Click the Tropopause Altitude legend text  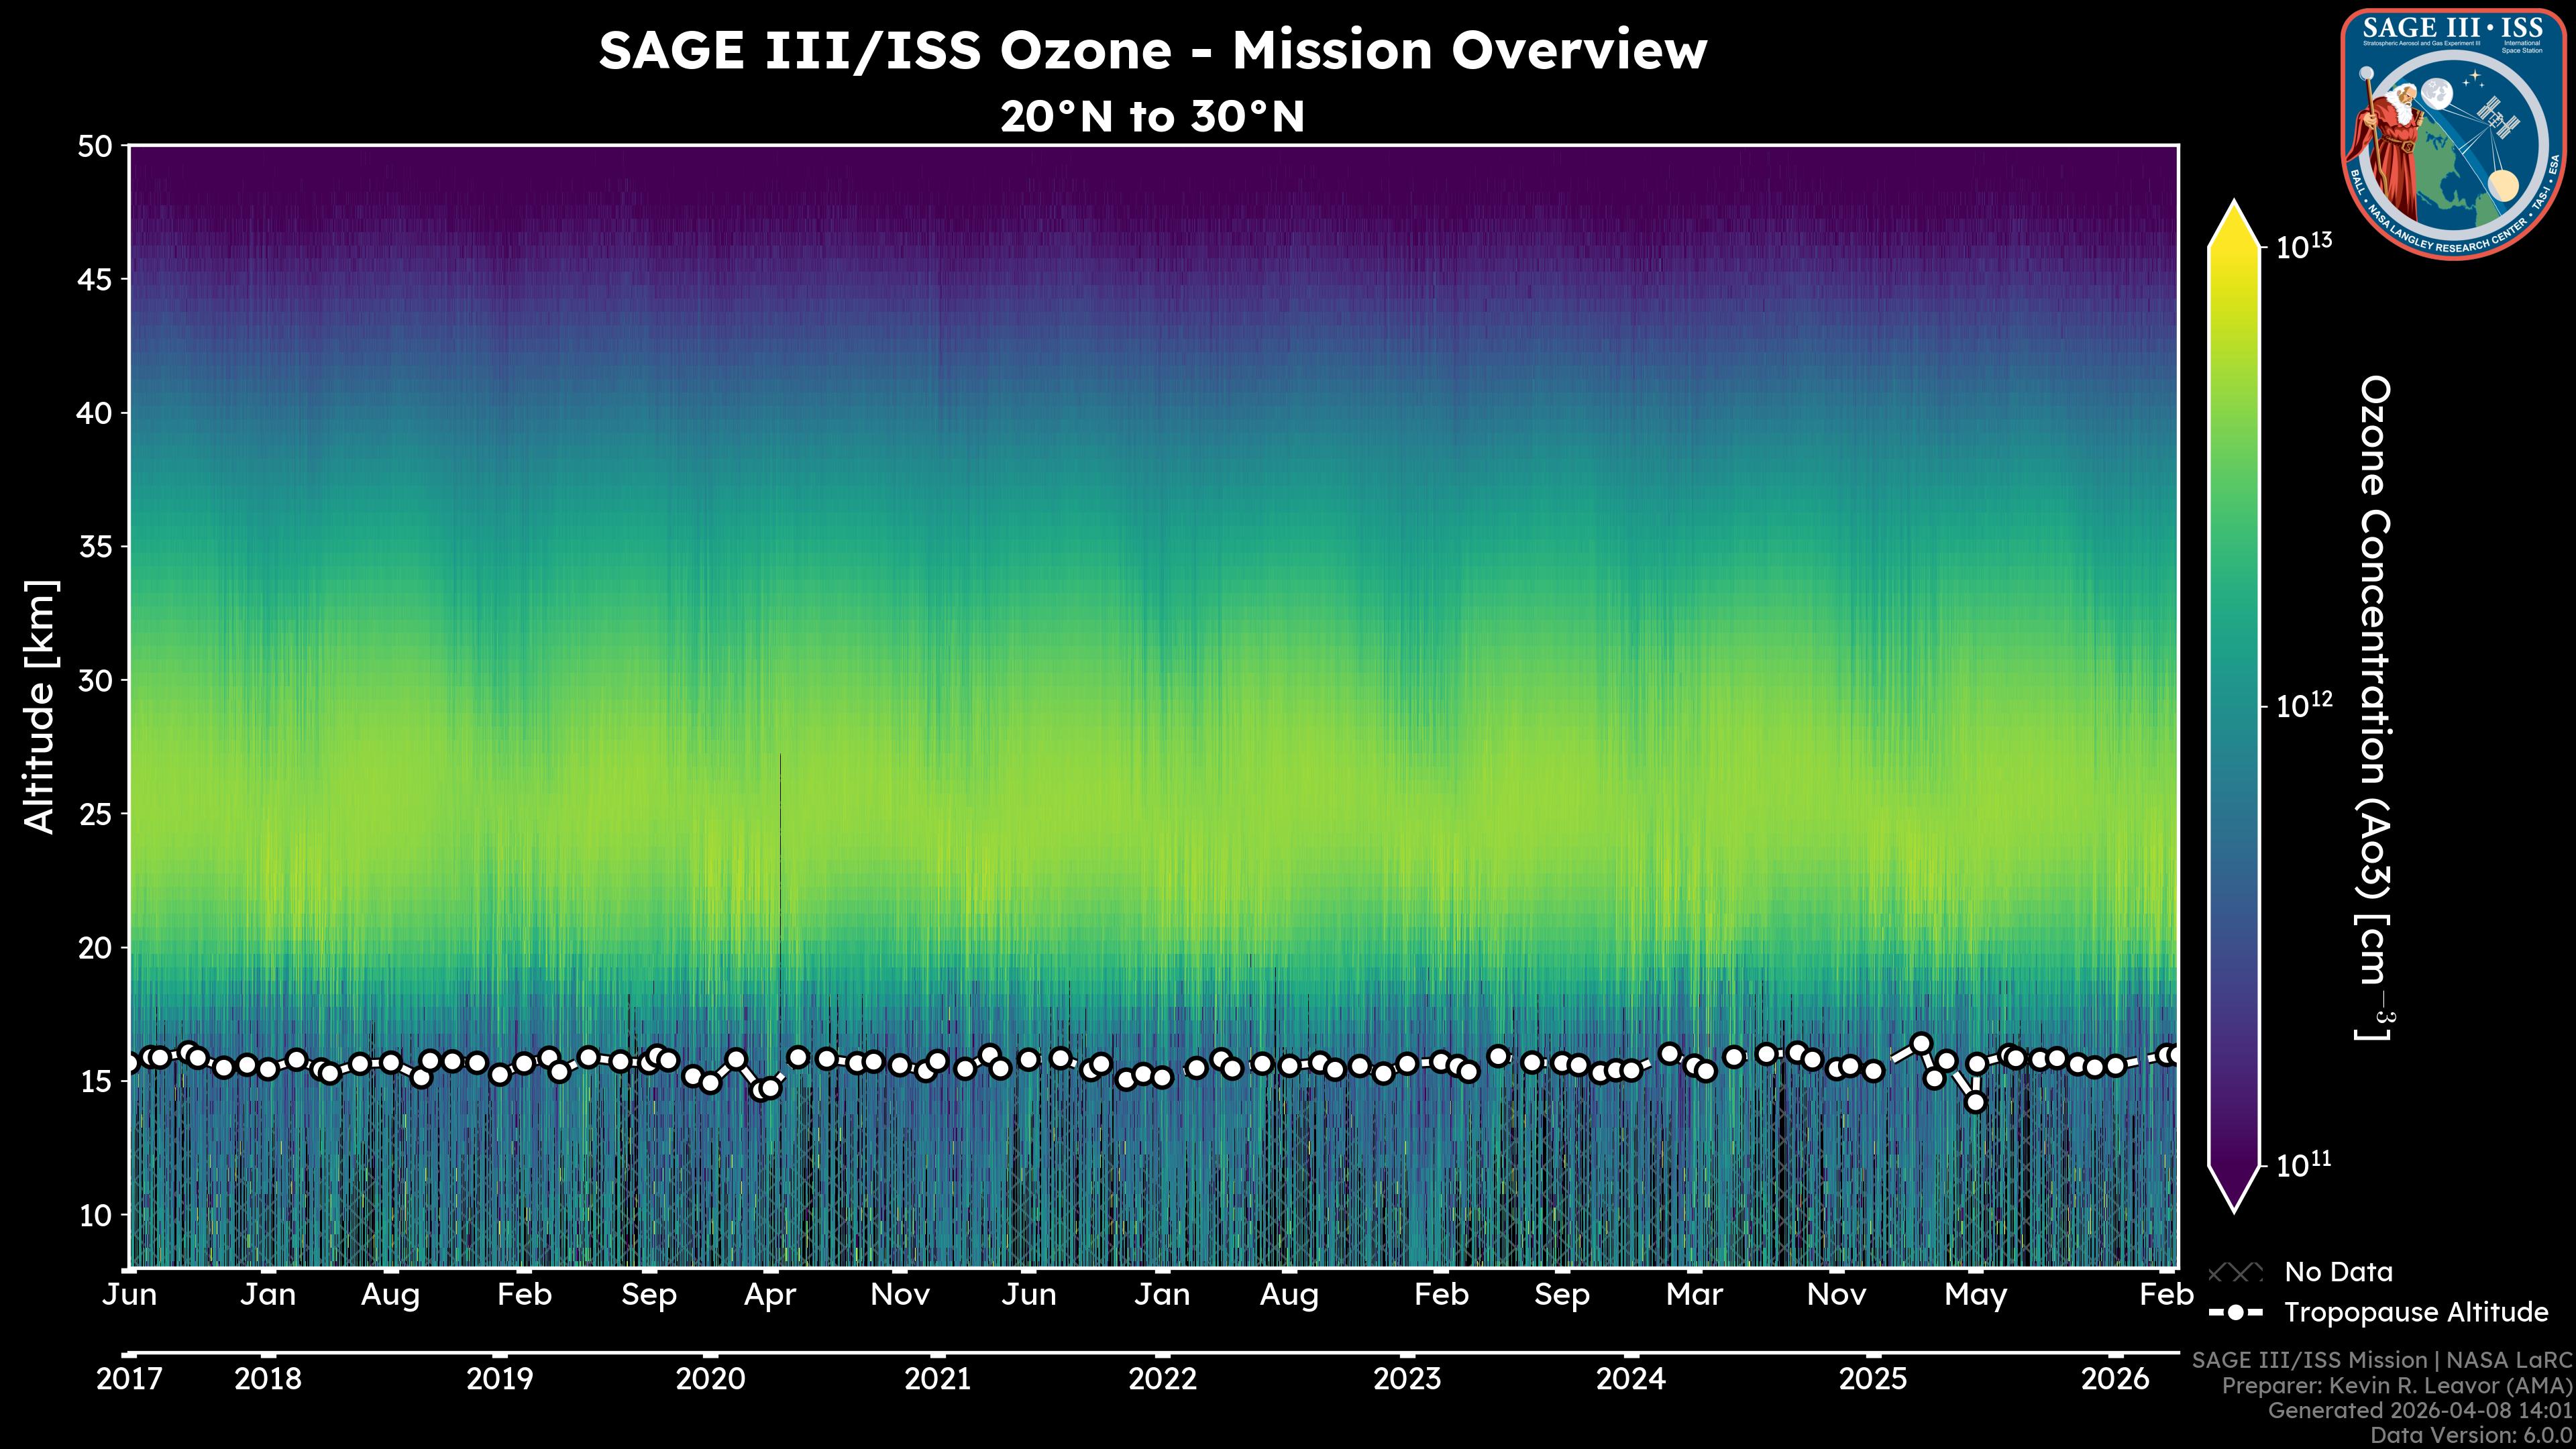[2416, 1312]
